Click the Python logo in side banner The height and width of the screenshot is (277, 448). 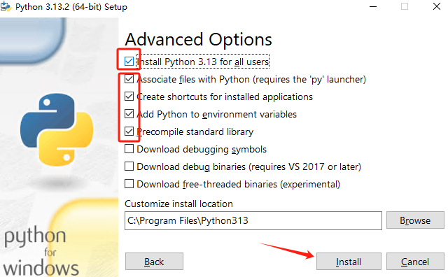(x=57, y=129)
